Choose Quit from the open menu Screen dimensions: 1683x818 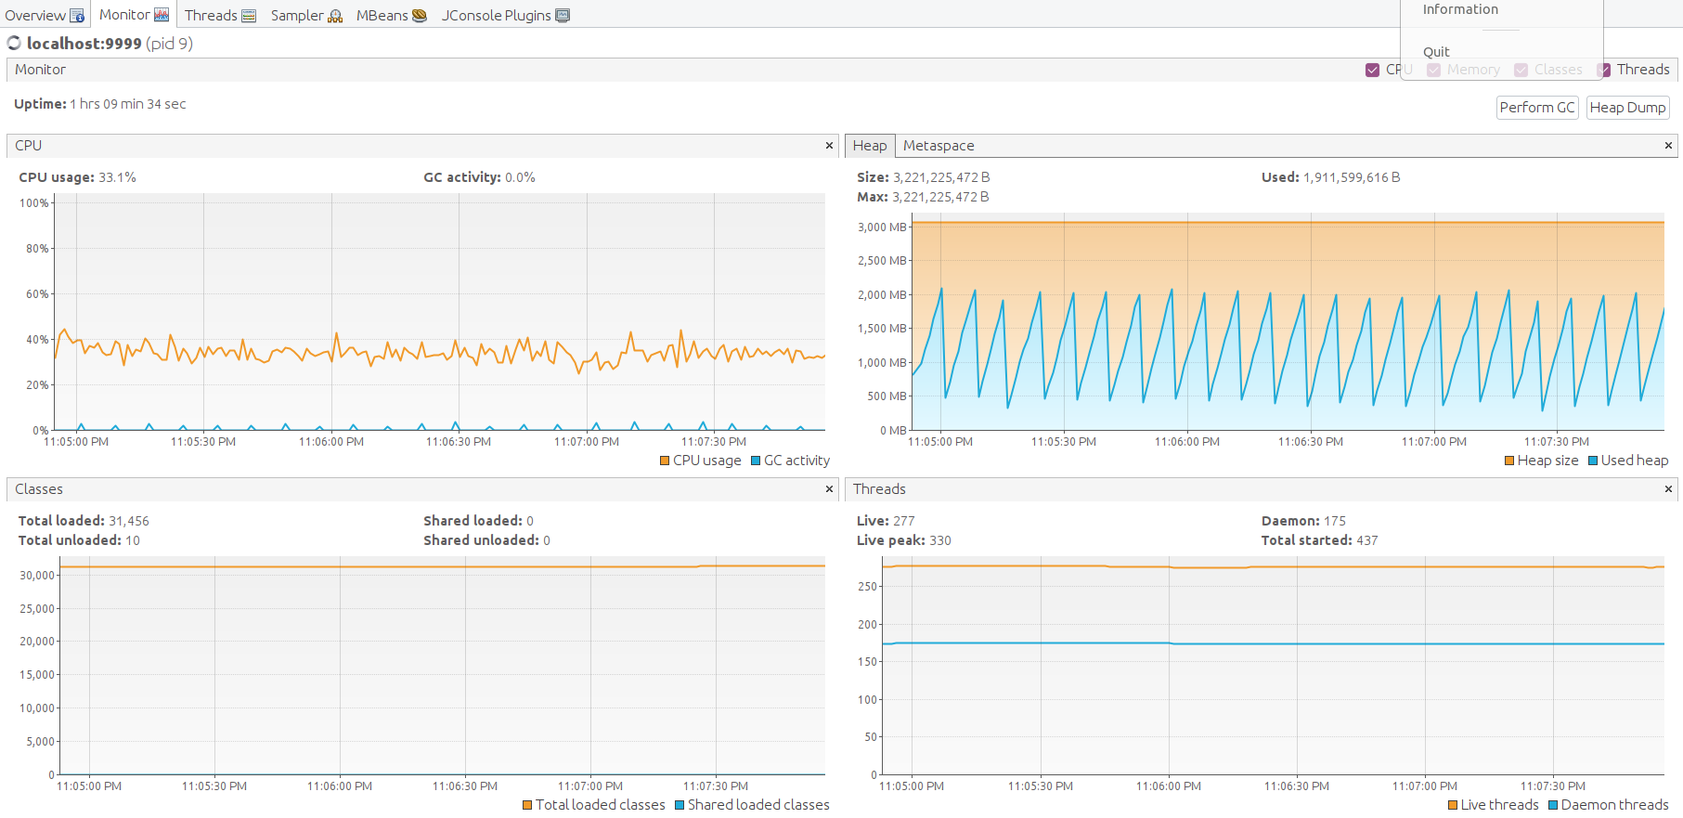point(1436,52)
